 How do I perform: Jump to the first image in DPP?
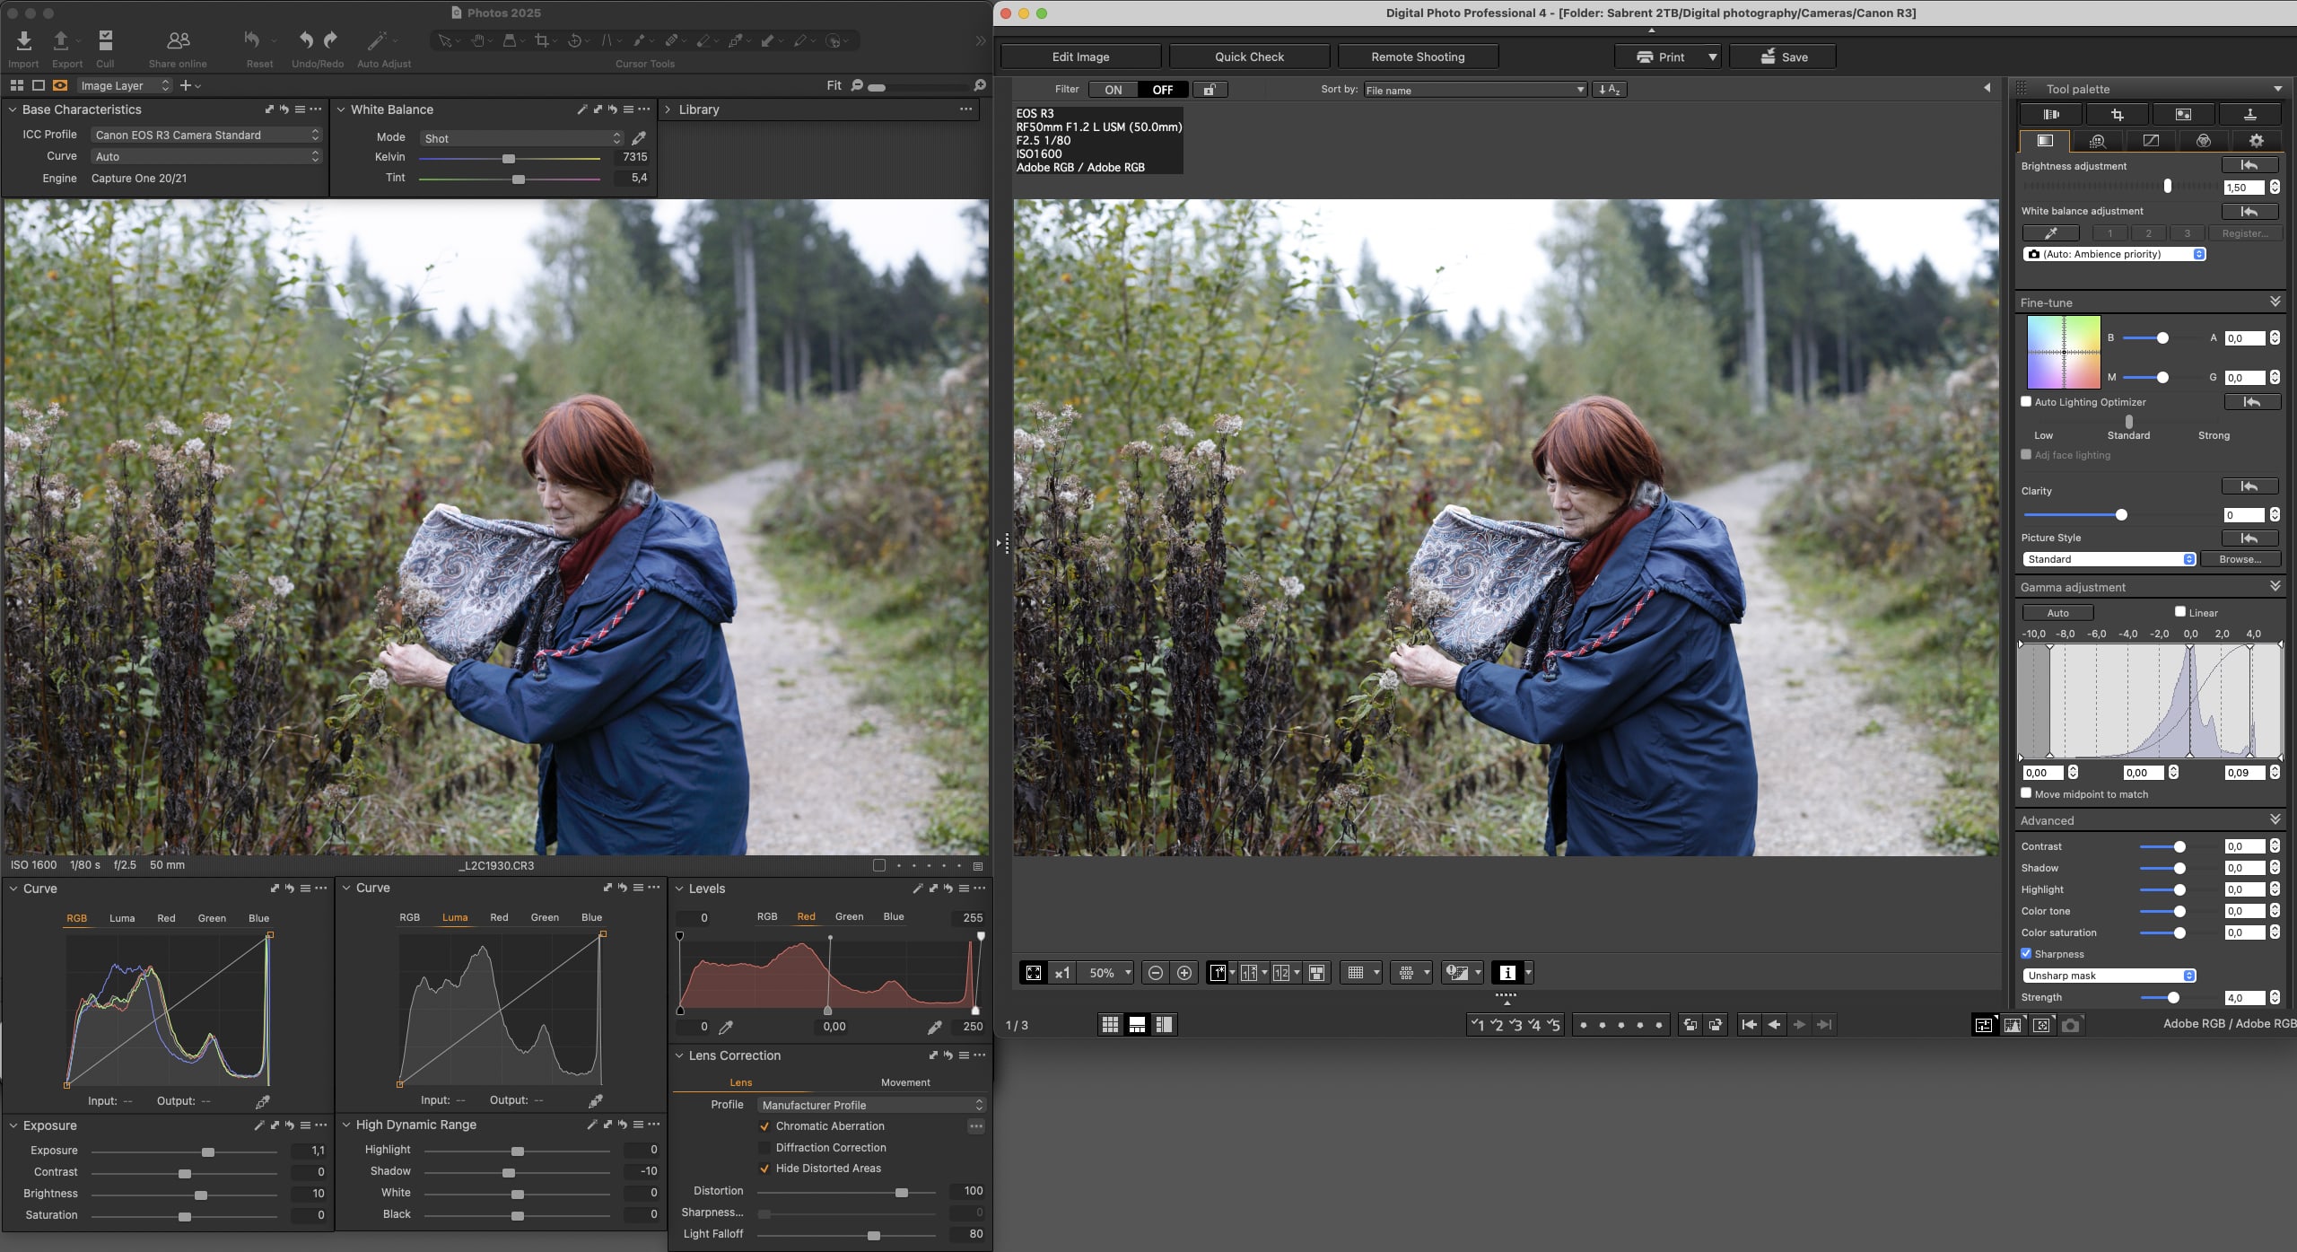(1749, 1025)
